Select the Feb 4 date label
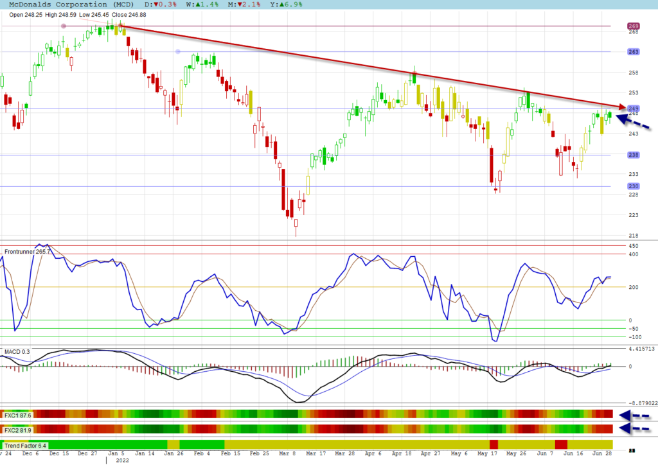 [x=202, y=453]
